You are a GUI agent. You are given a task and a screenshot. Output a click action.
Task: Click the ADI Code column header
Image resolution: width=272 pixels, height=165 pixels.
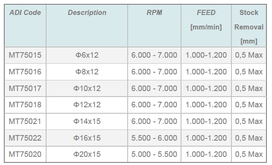click(x=25, y=26)
